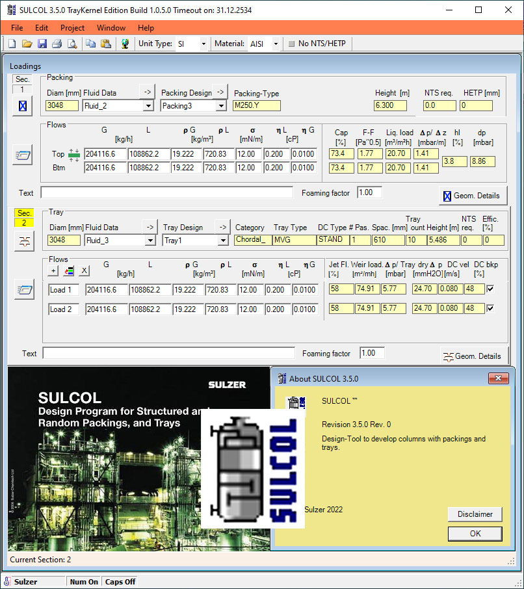This screenshot has height=589, width=524.
Task: Save the current project
Action: pyautogui.click(x=42, y=43)
